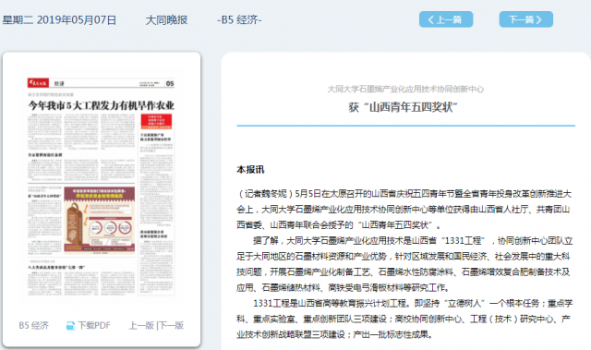Open the 八大类商品及服务价格 article in thumbnail
The height and width of the screenshot is (350, 591).
coord(56,267)
